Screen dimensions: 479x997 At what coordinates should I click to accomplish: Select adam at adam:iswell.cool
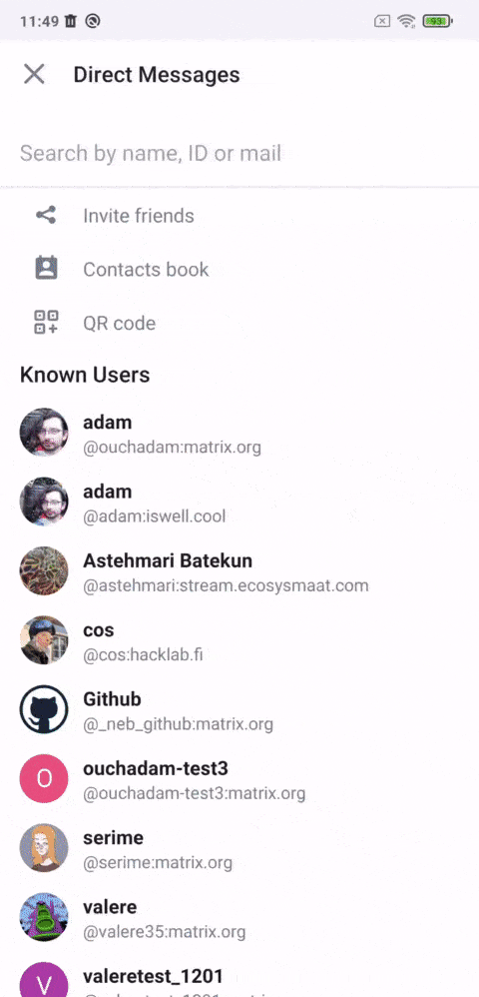pyautogui.click(x=239, y=502)
